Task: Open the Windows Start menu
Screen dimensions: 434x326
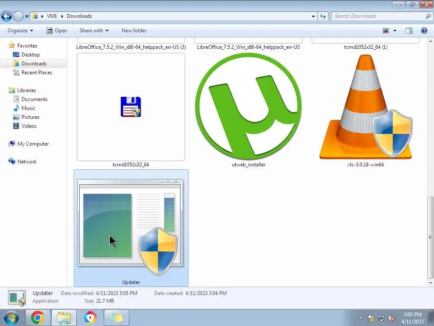Action: tap(11, 318)
